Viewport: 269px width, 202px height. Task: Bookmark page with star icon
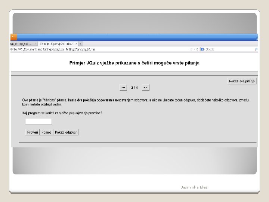[x=191, y=49]
